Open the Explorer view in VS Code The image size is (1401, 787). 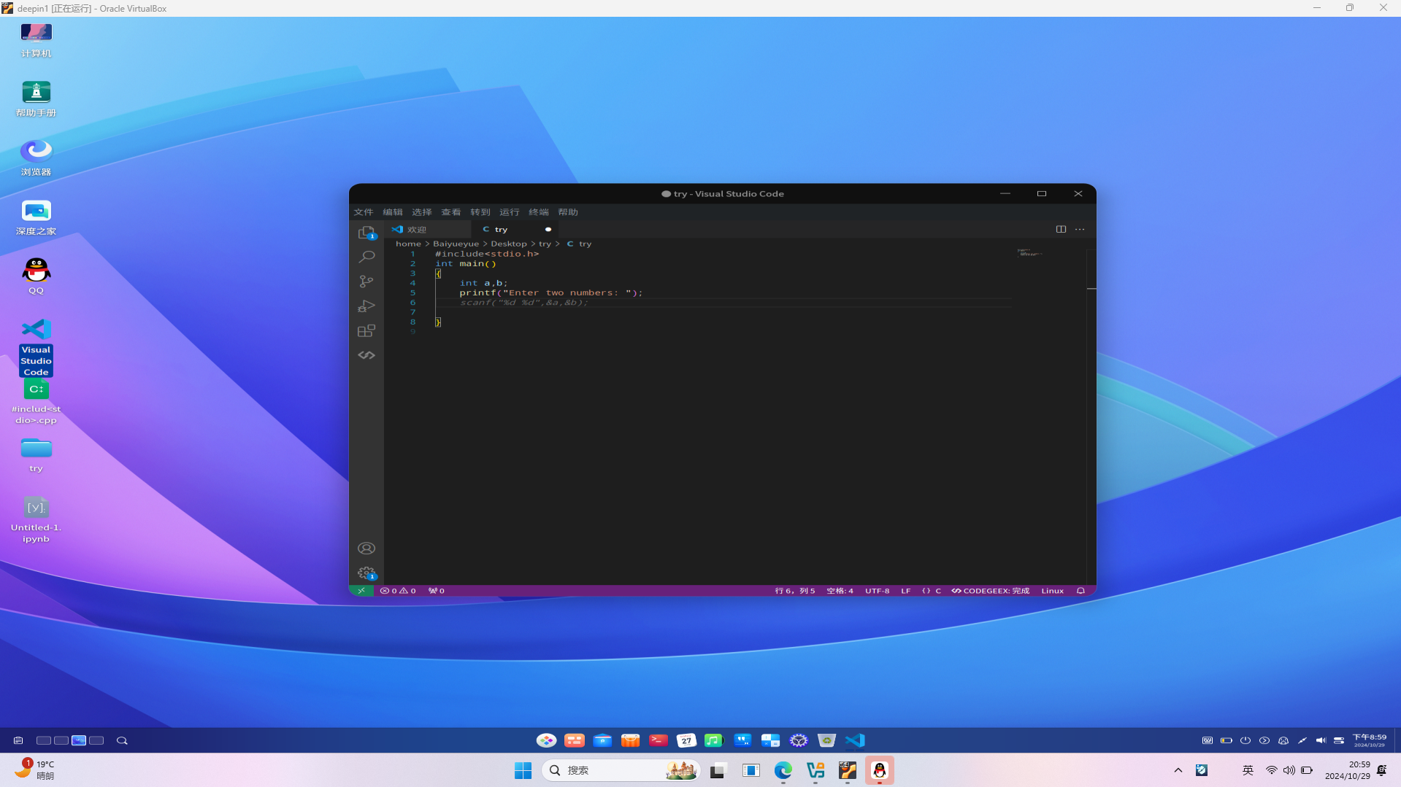click(x=366, y=232)
